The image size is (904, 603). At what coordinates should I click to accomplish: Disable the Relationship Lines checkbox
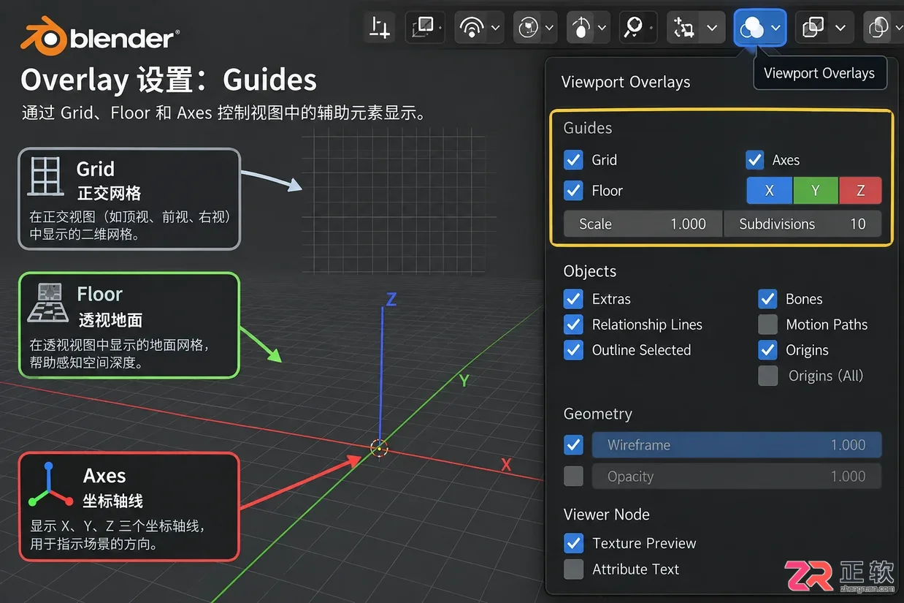pyautogui.click(x=573, y=324)
